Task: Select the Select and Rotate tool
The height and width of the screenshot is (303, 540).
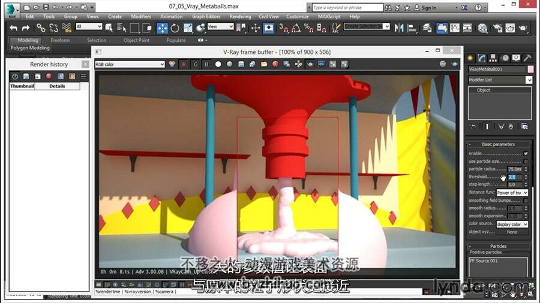Action: pyautogui.click(x=175, y=28)
